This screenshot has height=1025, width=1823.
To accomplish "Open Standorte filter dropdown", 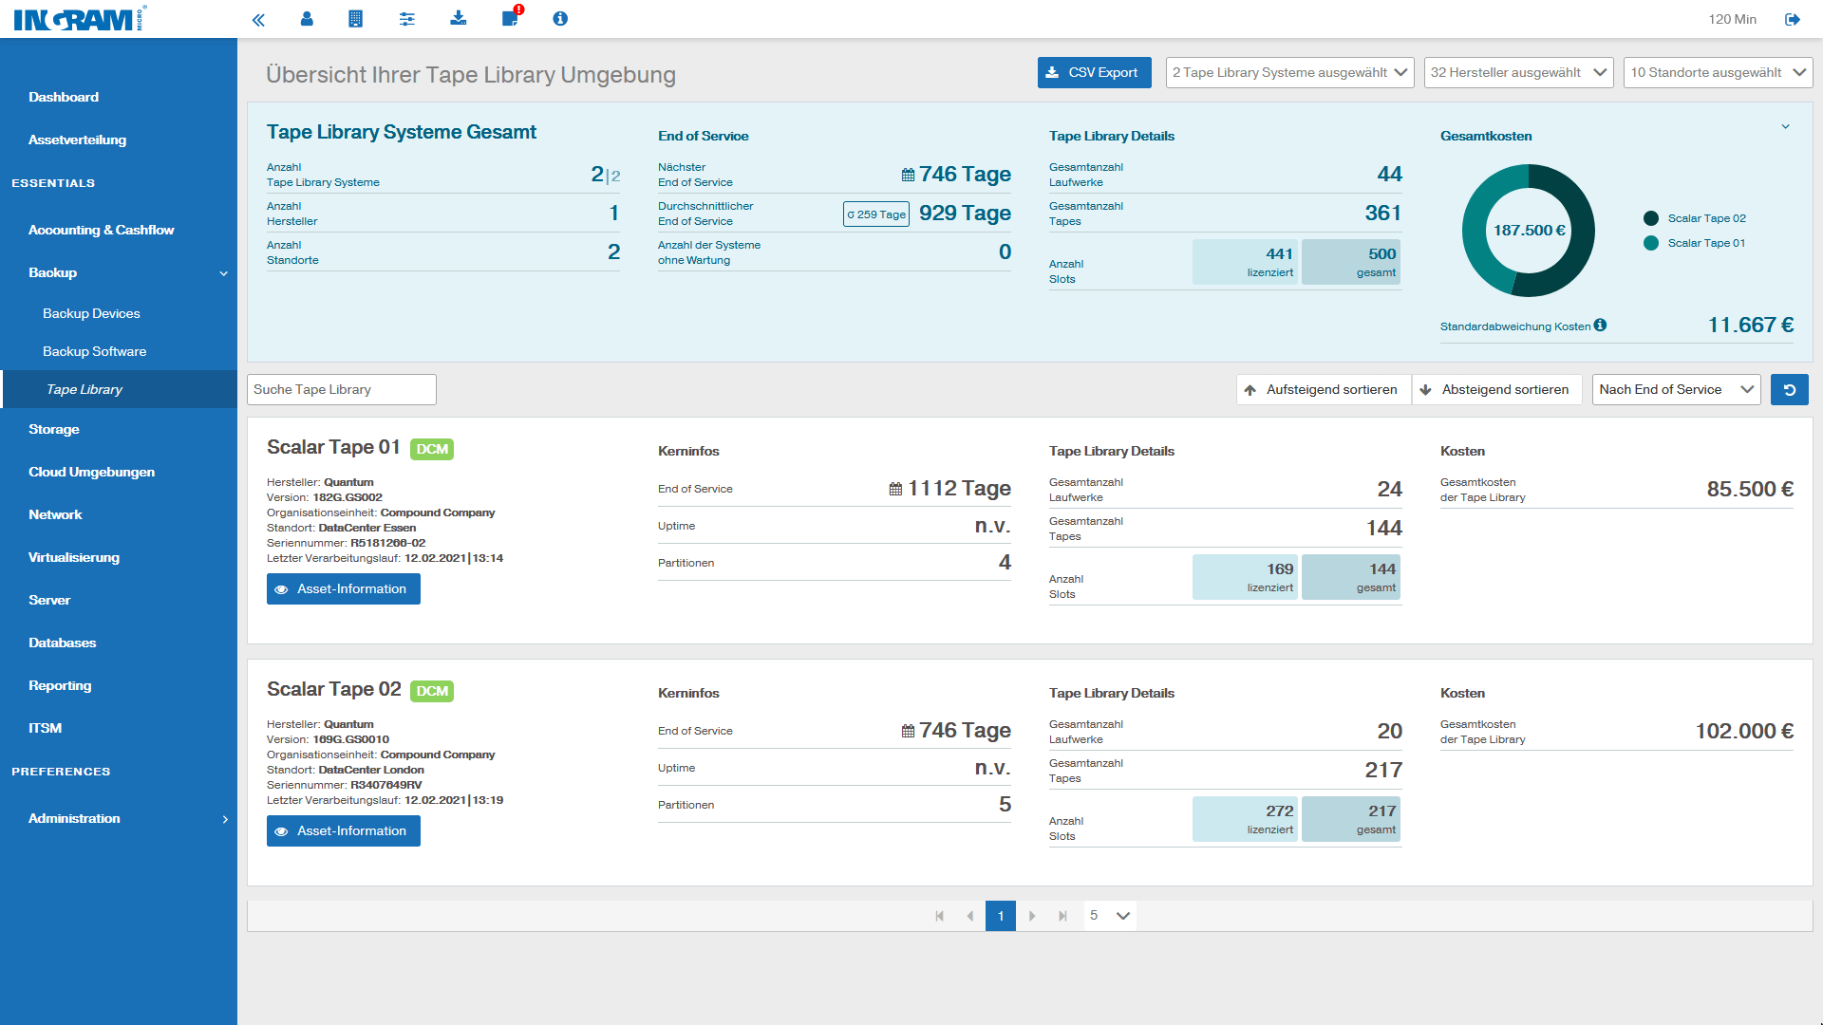I will click(x=1719, y=73).
